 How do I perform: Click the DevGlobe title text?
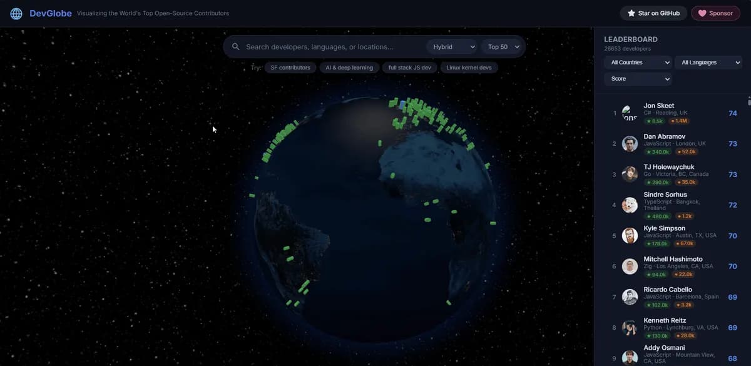coord(51,13)
